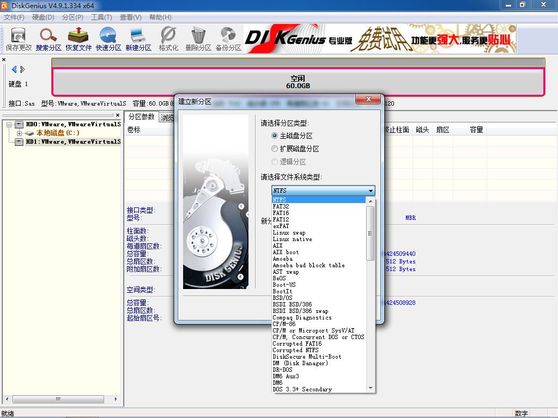Select the HD1:VMware disk in the tree

coord(74,142)
